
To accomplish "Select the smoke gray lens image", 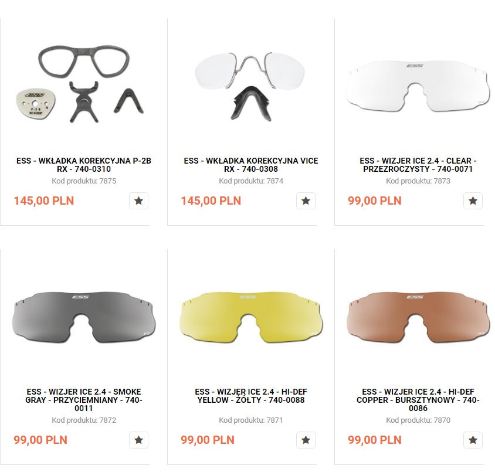I will 84,317.
